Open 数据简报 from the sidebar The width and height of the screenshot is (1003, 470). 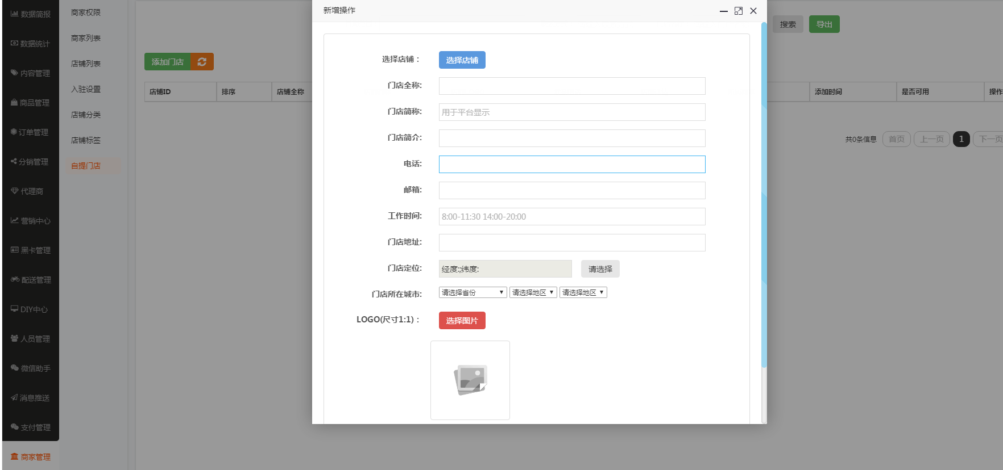pyautogui.click(x=31, y=14)
